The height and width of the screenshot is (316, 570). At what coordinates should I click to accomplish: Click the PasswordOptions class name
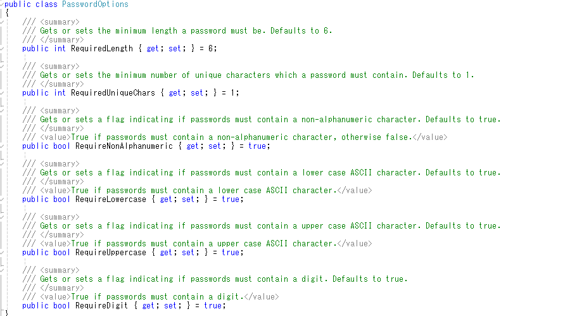(x=95, y=4)
